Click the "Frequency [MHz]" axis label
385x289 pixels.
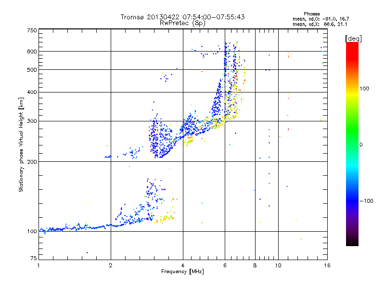point(182,272)
